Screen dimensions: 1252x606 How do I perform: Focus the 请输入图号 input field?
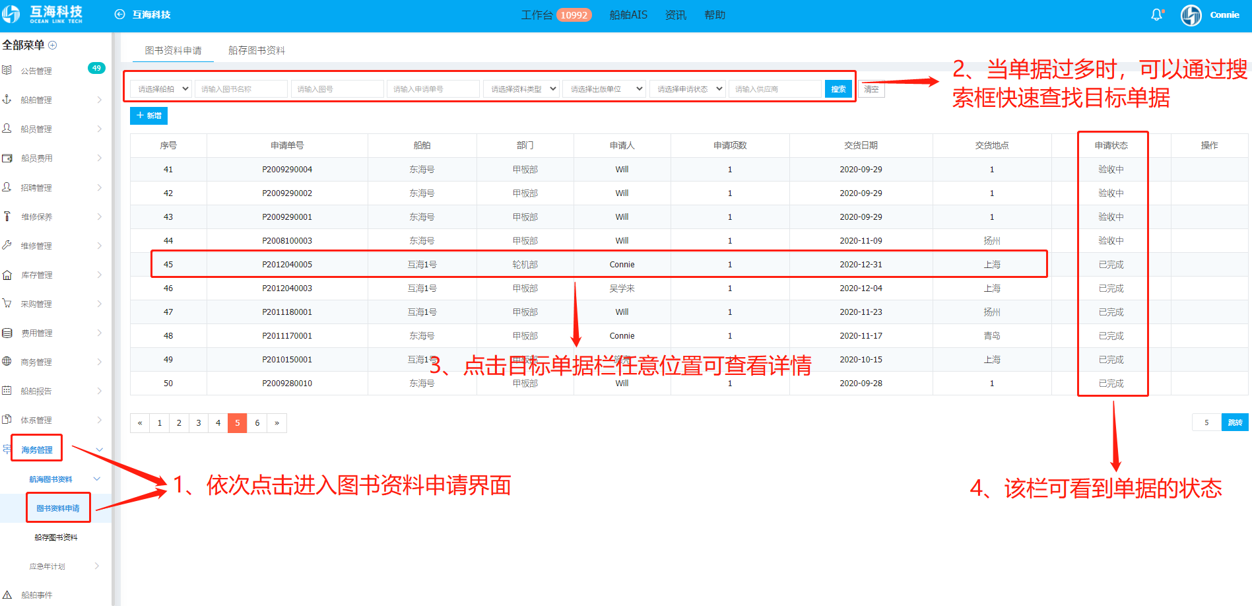pos(337,89)
